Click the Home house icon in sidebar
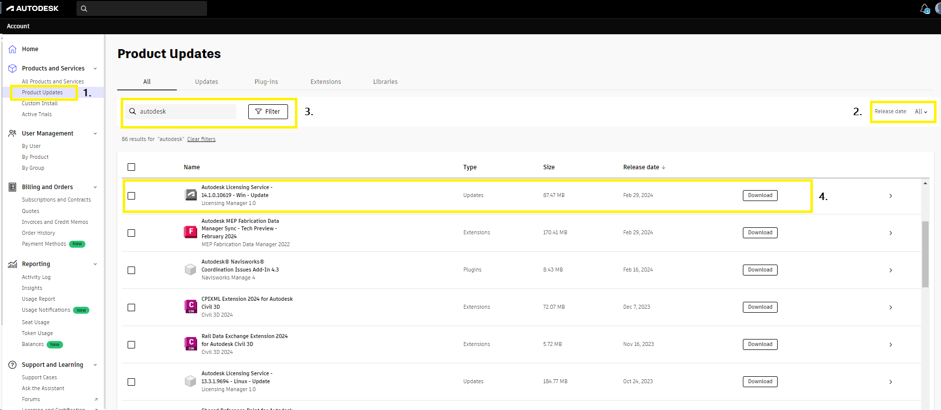 [x=12, y=49]
